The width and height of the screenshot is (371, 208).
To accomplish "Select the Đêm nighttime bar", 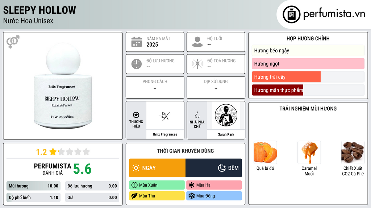I will (214, 168).
